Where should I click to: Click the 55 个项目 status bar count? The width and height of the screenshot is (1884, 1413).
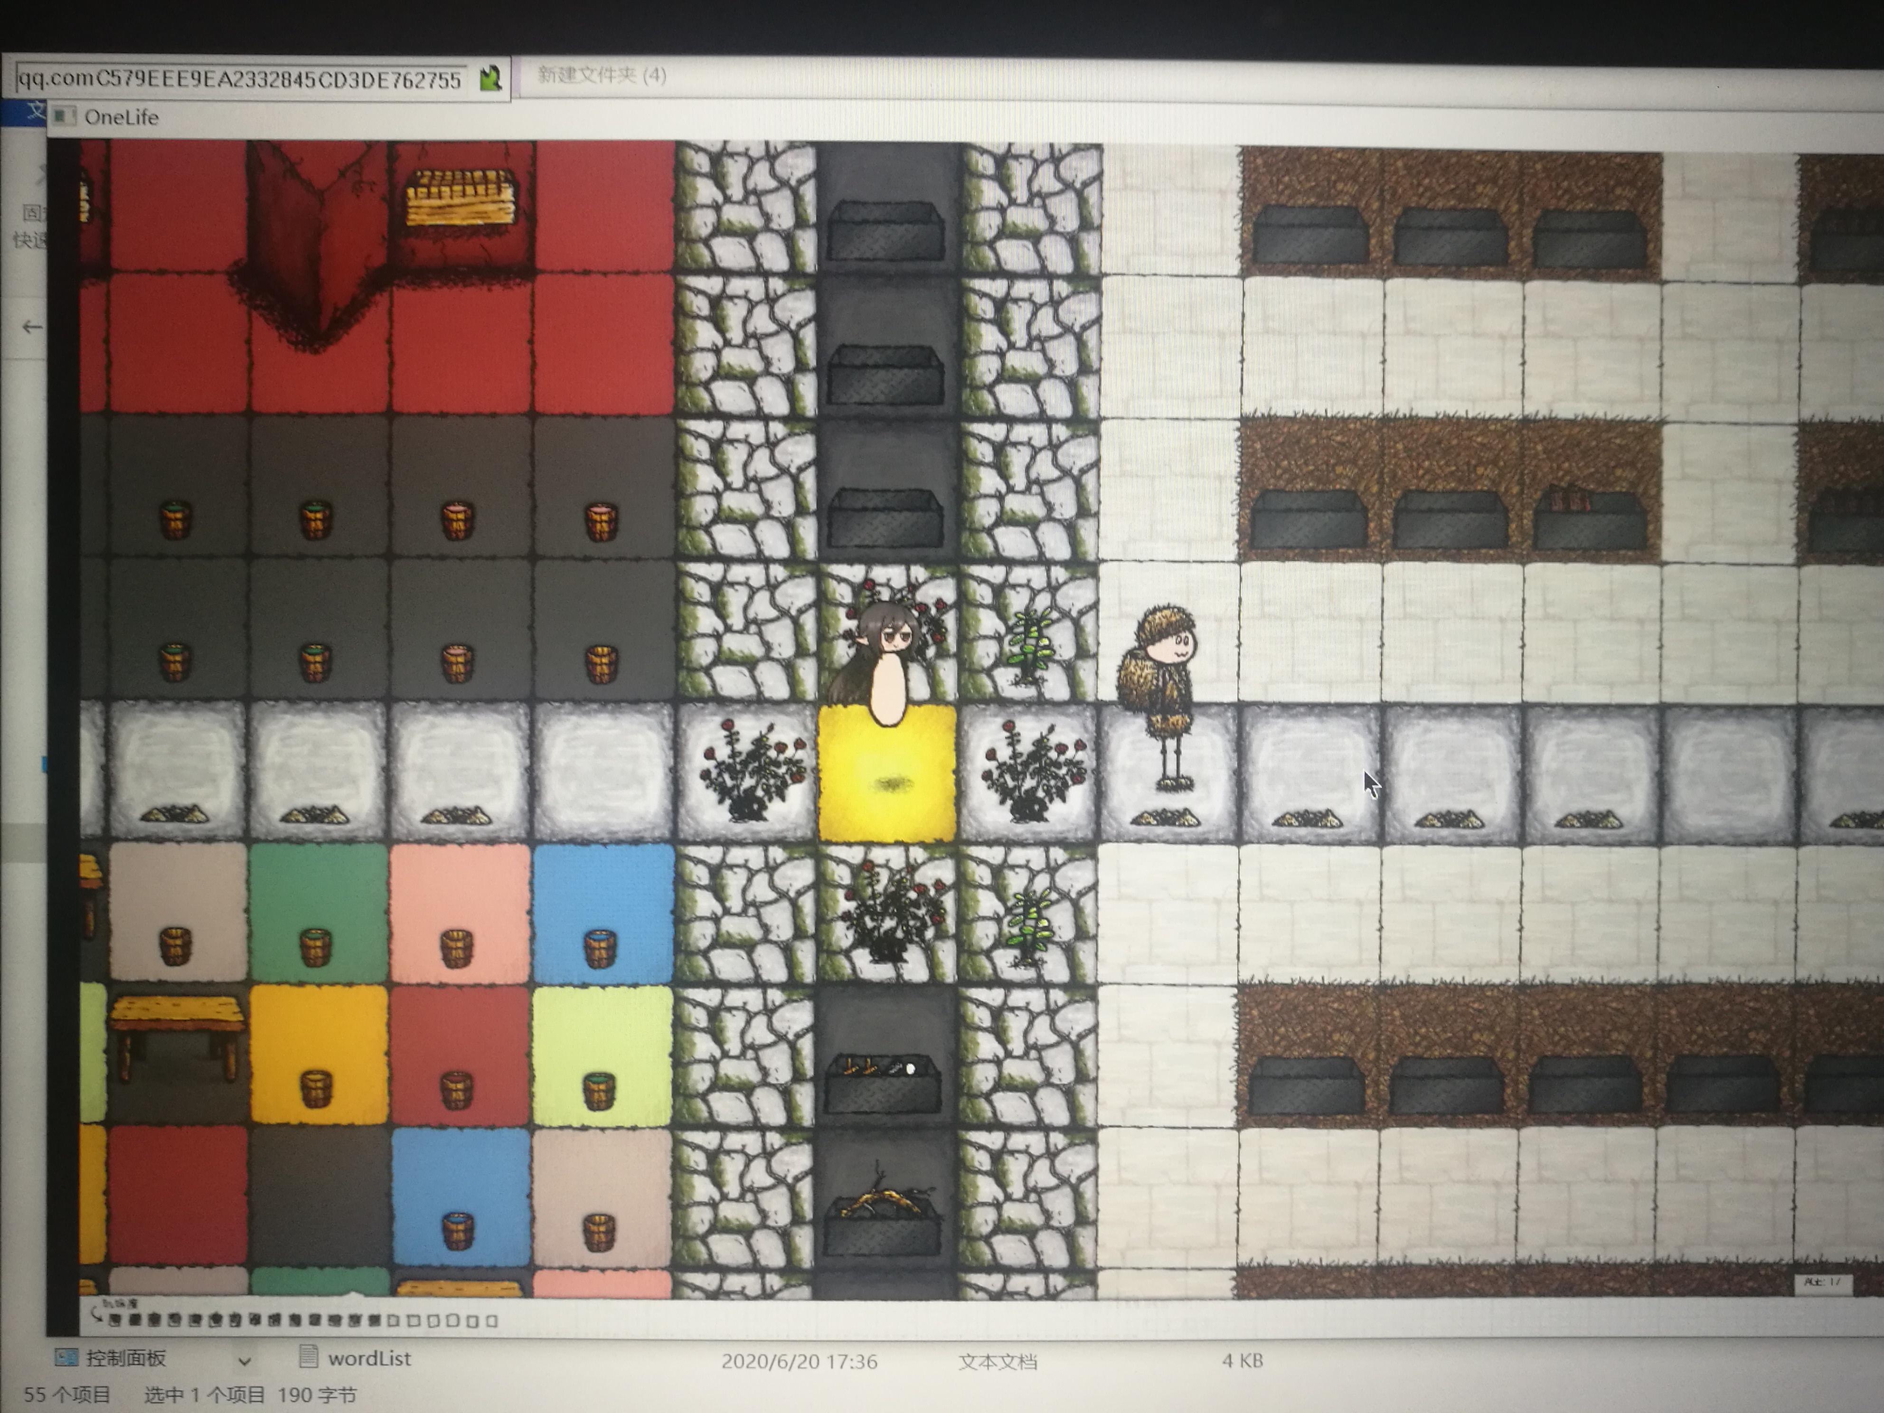[66, 1394]
